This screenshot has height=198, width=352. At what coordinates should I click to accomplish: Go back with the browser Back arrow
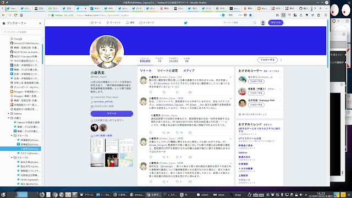(x=4, y=15)
